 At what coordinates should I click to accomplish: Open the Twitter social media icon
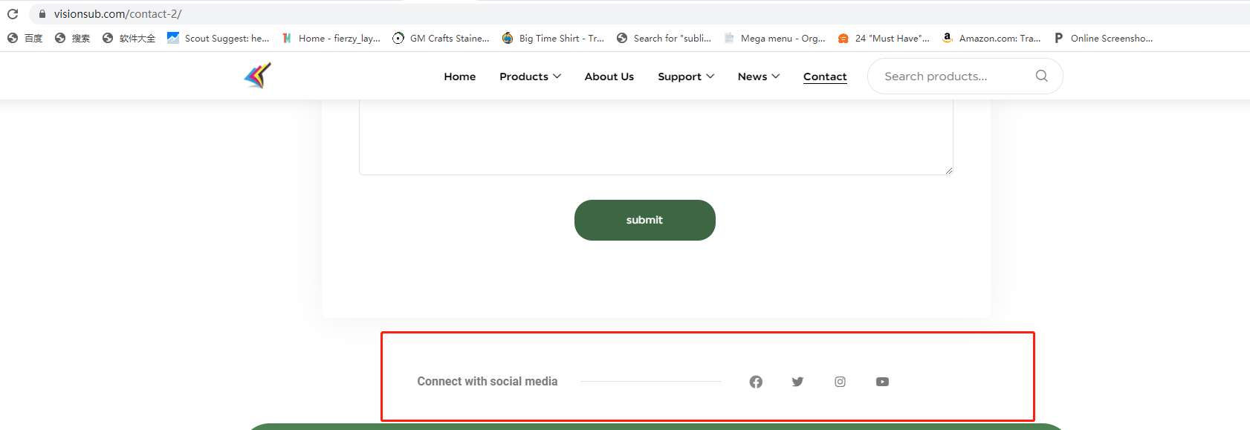pos(797,382)
